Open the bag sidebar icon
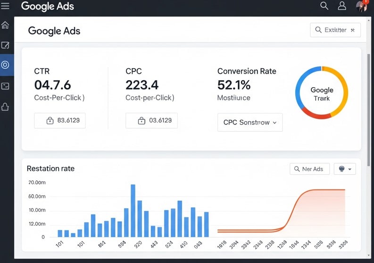This screenshot has height=263, width=374. (x=5, y=107)
